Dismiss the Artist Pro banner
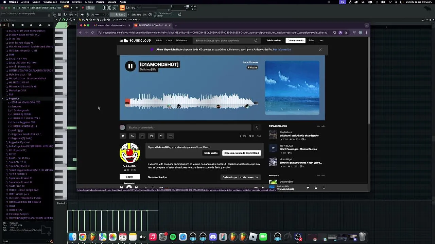Image resolution: width=435 pixels, height=244 pixels. pos(320,50)
